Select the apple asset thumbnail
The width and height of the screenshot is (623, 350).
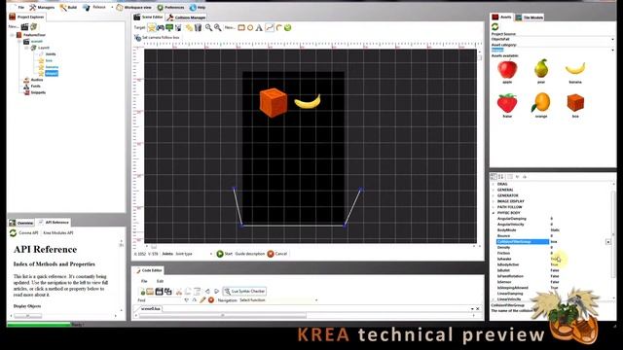coord(507,70)
